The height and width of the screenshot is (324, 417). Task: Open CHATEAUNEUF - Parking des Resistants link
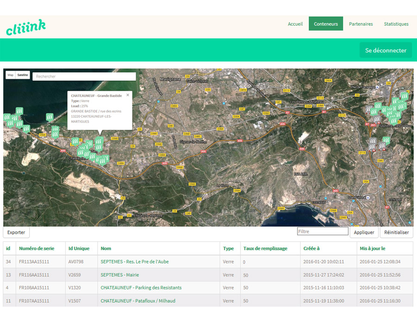(141, 288)
